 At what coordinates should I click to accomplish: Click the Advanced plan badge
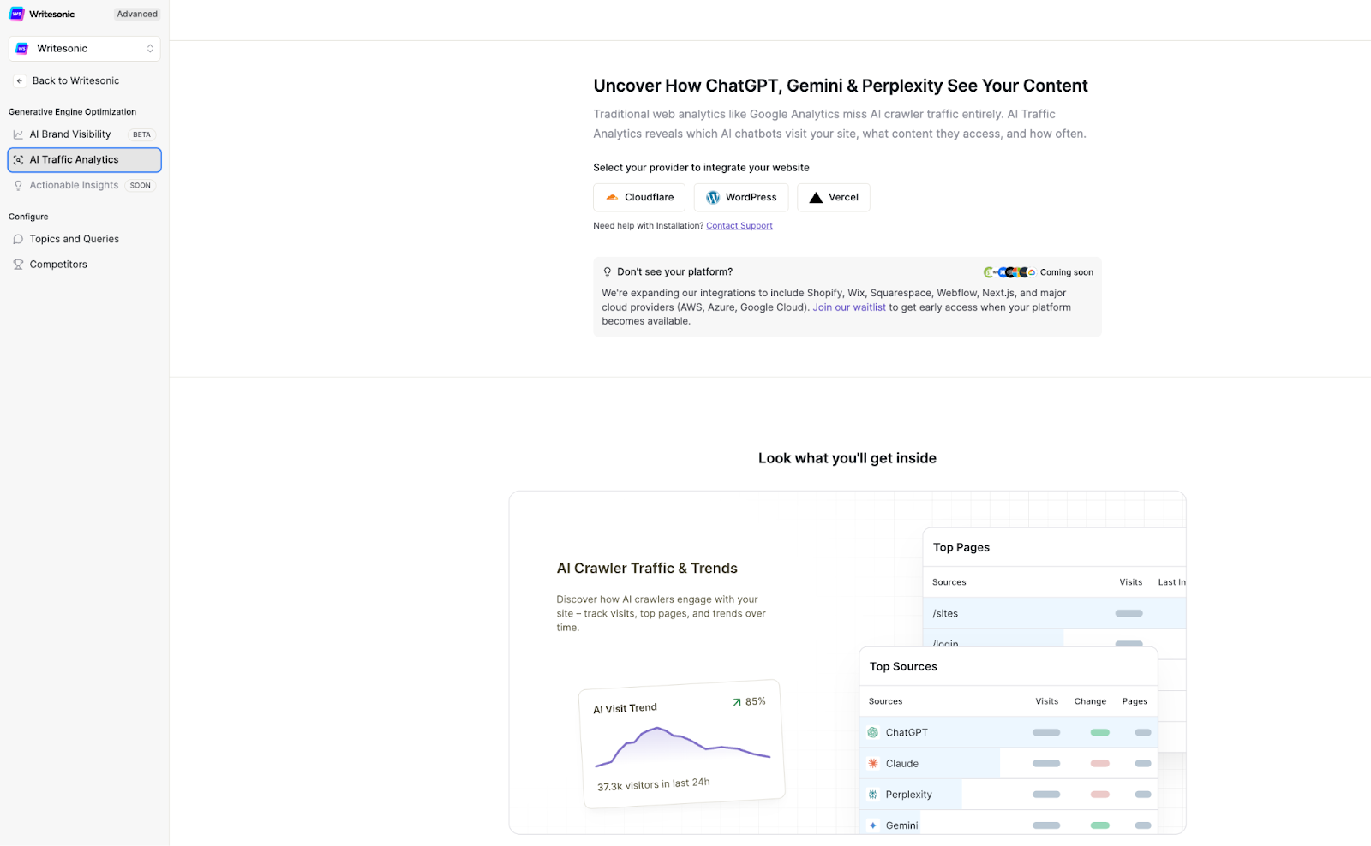pos(137,15)
